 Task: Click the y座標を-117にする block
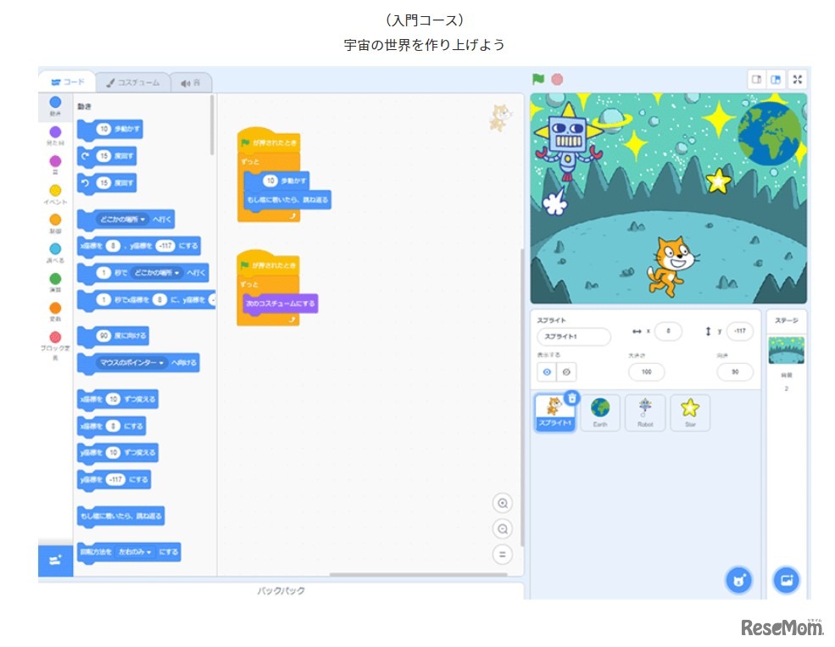tap(114, 479)
